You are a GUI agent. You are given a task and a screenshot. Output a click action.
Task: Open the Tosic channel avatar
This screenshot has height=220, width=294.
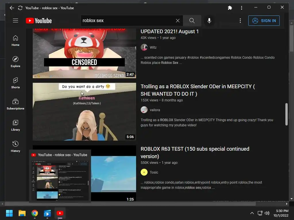point(144,172)
